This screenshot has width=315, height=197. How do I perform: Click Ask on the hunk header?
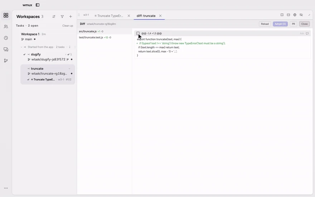click(x=302, y=33)
